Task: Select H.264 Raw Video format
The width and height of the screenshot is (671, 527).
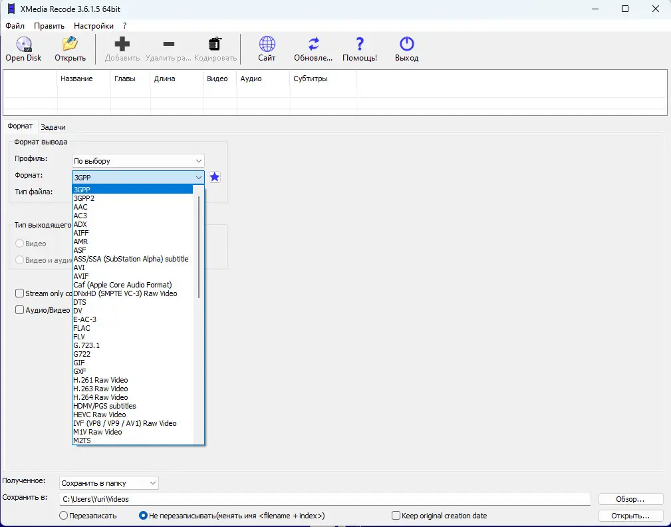Action: pos(132,397)
